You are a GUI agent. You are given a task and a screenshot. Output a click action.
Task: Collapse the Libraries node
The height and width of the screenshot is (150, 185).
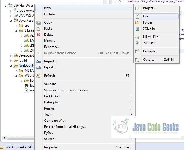[x=16, y=31]
